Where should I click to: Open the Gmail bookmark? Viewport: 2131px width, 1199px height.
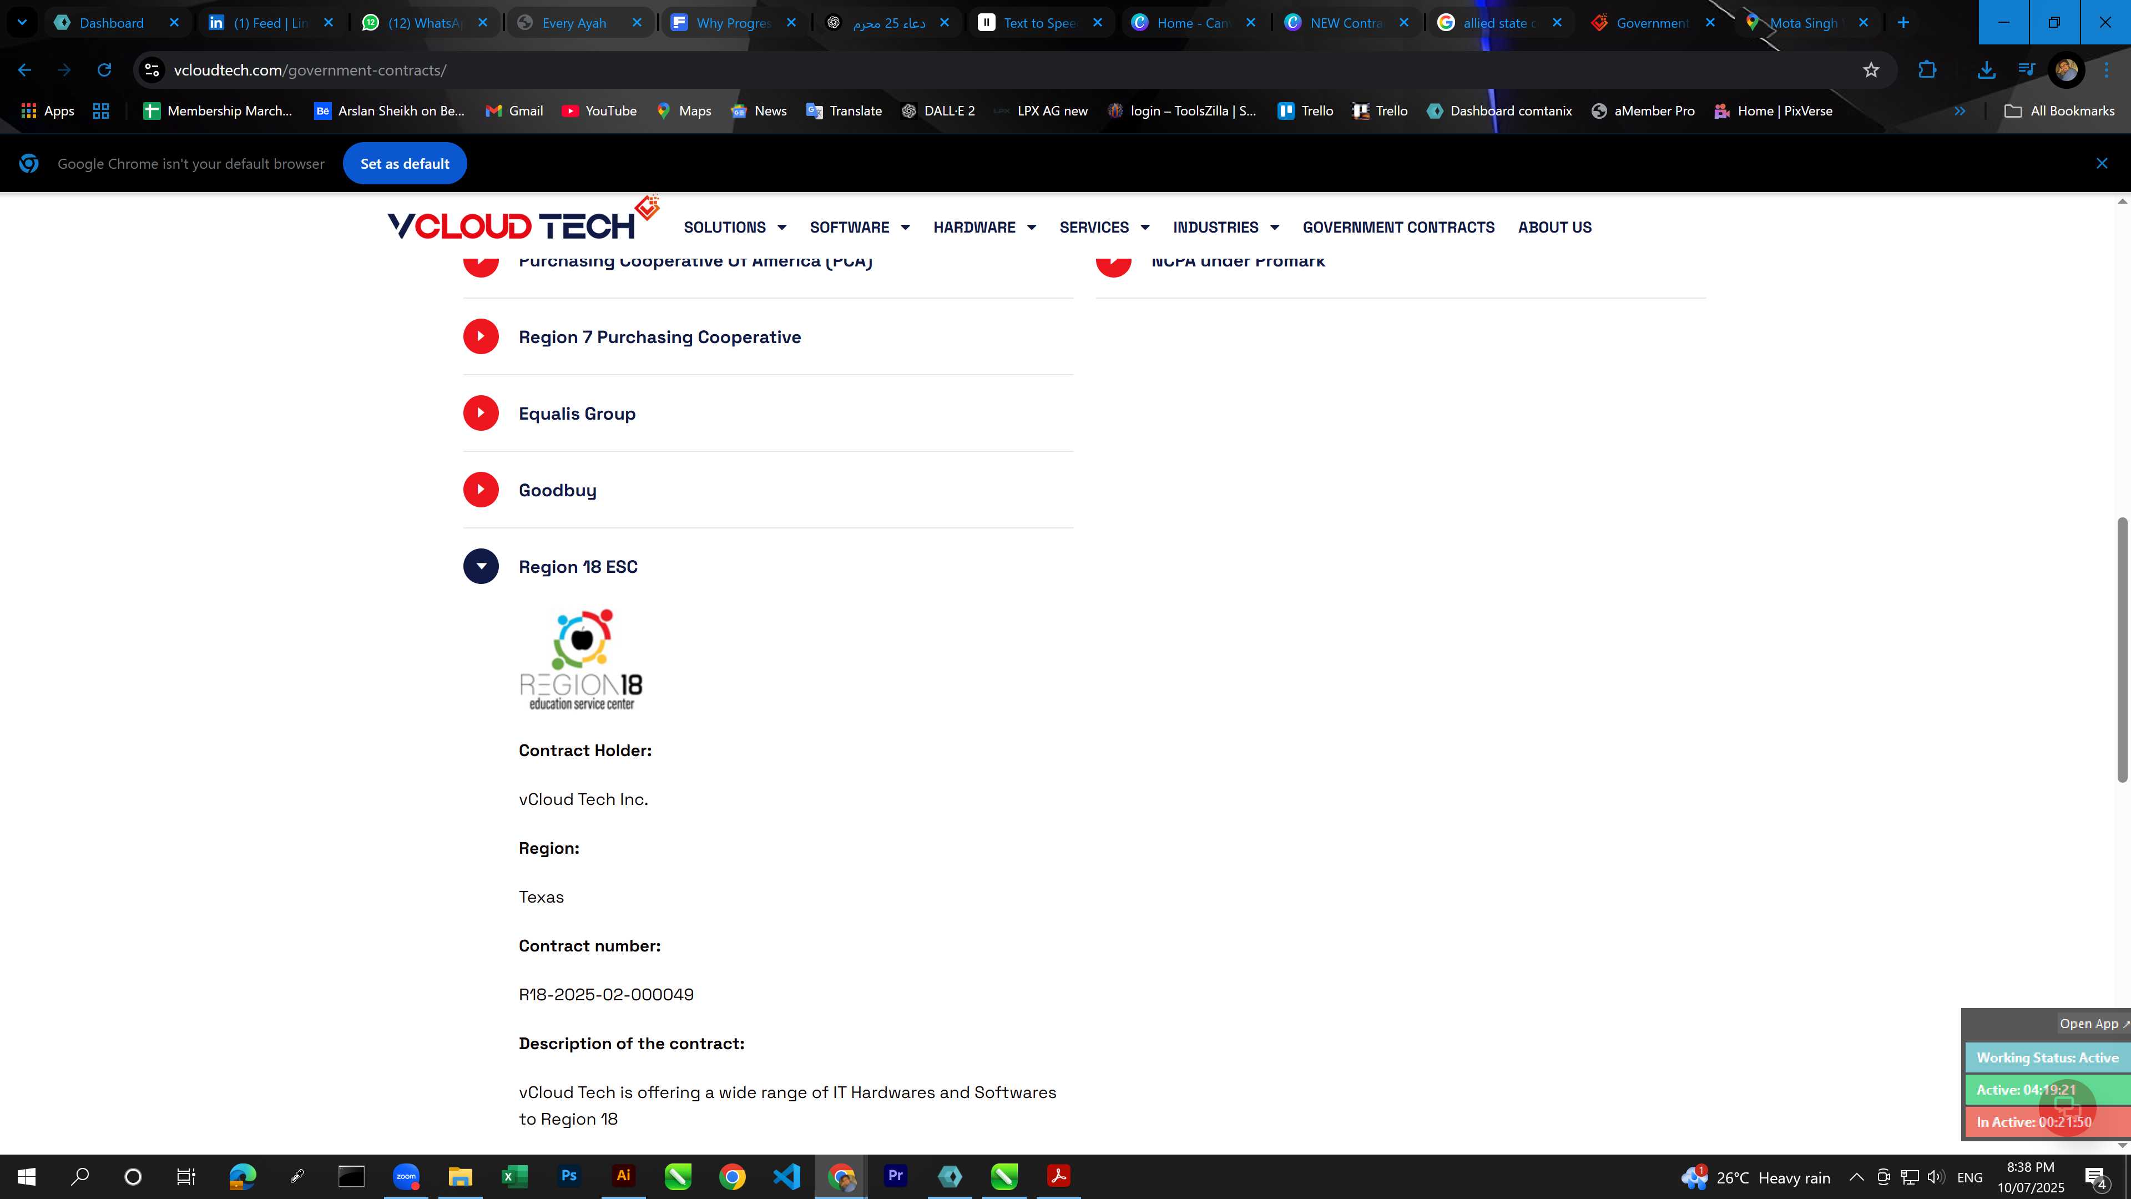(514, 111)
